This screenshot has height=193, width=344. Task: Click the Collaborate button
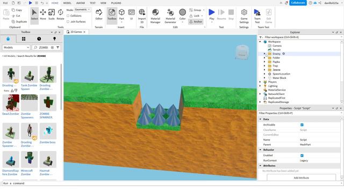(298, 3)
